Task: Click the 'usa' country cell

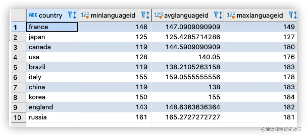Action: click(52, 57)
